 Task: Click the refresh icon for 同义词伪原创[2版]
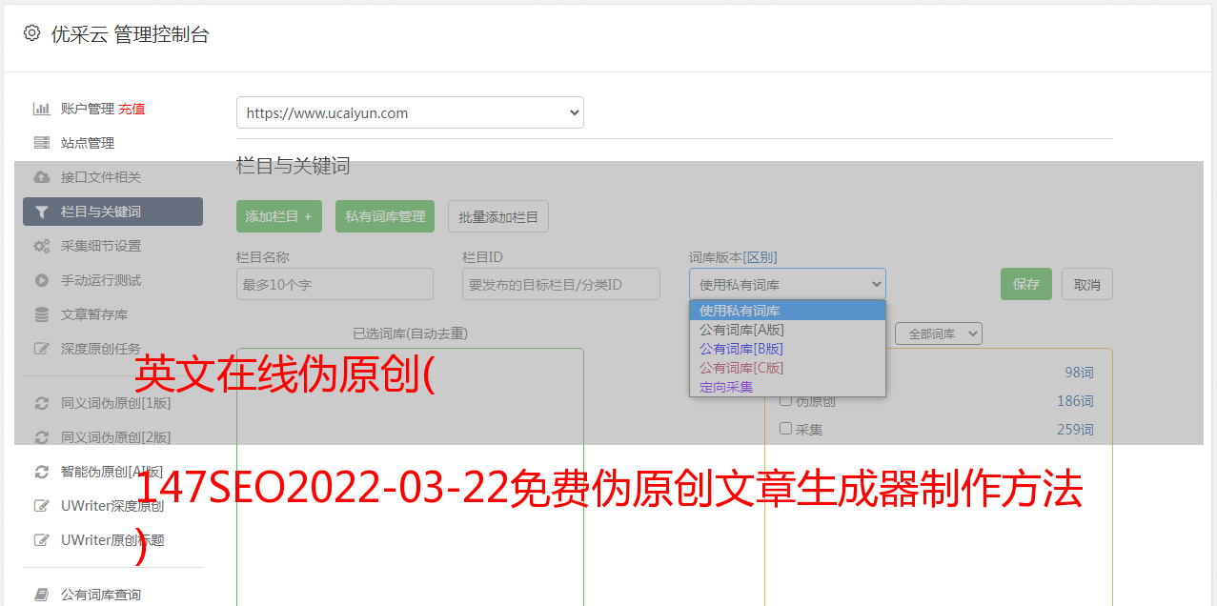point(41,437)
